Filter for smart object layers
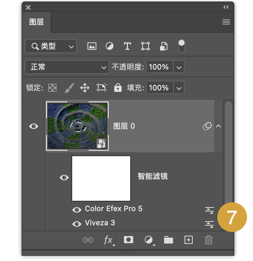253x261 pixels. tap(164, 46)
